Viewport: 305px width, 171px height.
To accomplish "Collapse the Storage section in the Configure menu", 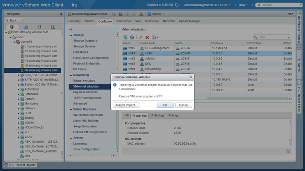I will [x=71, y=35].
